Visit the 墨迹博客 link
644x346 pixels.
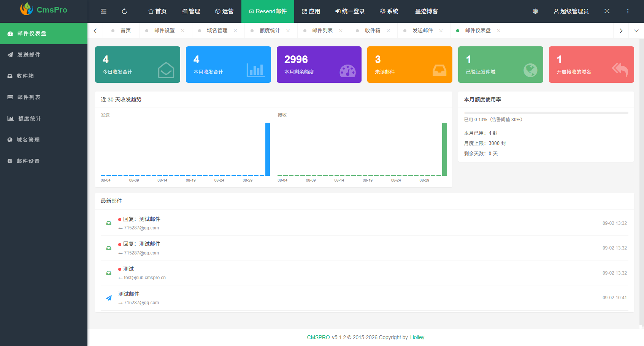(x=427, y=11)
